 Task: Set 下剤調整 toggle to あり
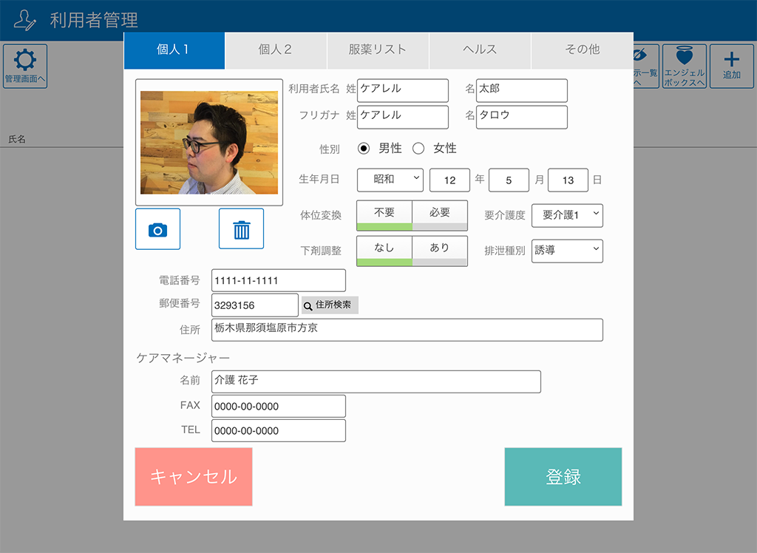click(440, 249)
